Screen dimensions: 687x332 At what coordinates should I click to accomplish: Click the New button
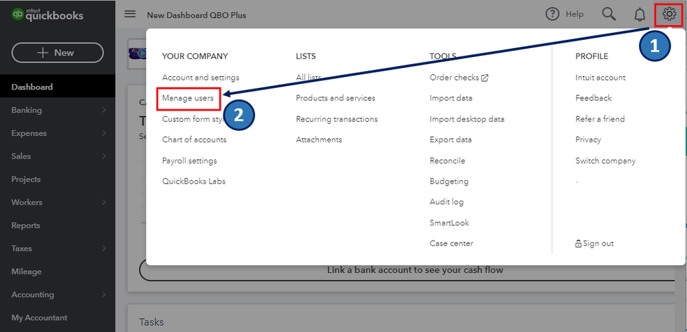coord(57,53)
